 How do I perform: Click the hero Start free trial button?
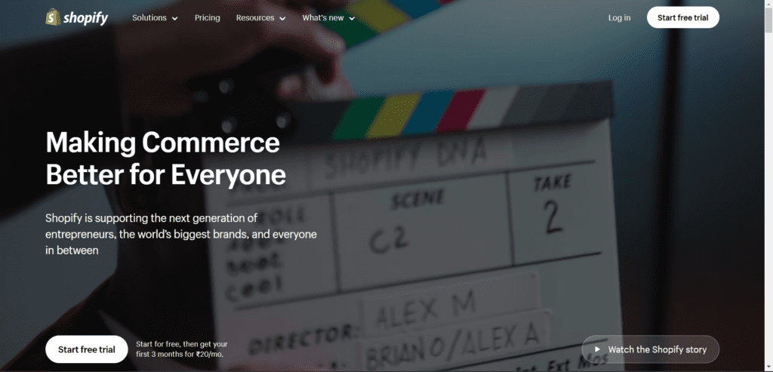87,349
